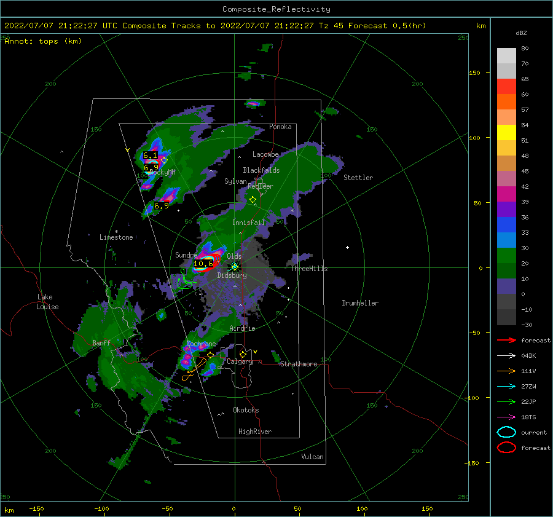Click the -30 dBZ scale value
Image resolution: width=553 pixels, height=517 pixels.
click(527, 325)
